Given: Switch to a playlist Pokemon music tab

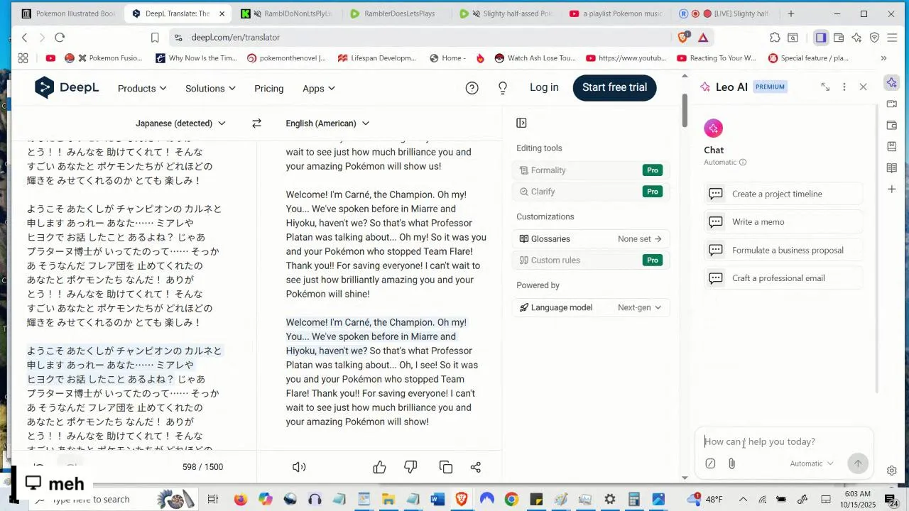Looking at the screenshot, I should pyautogui.click(x=616, y=13).
